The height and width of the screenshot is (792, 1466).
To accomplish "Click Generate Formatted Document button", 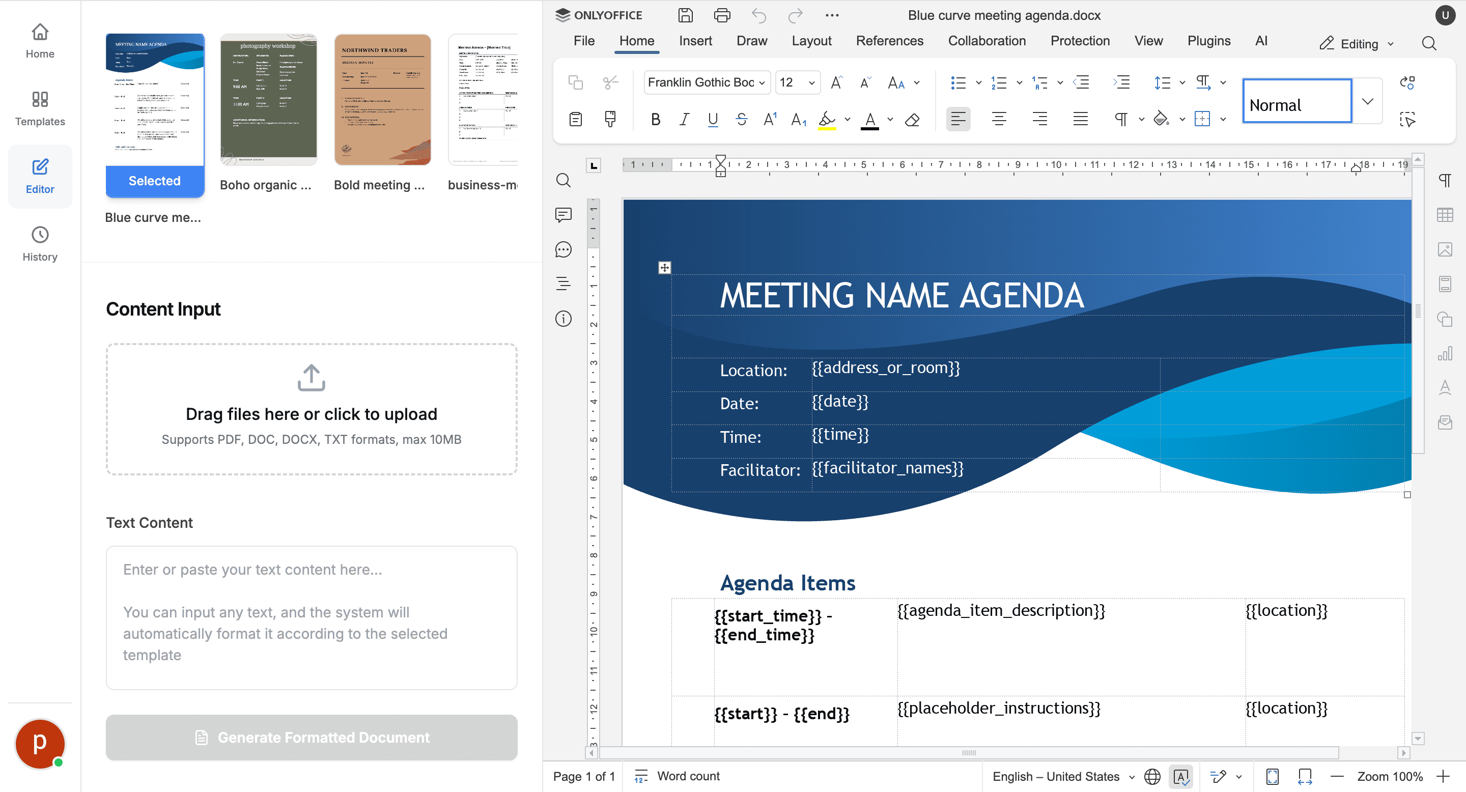I will click(312, 738).
